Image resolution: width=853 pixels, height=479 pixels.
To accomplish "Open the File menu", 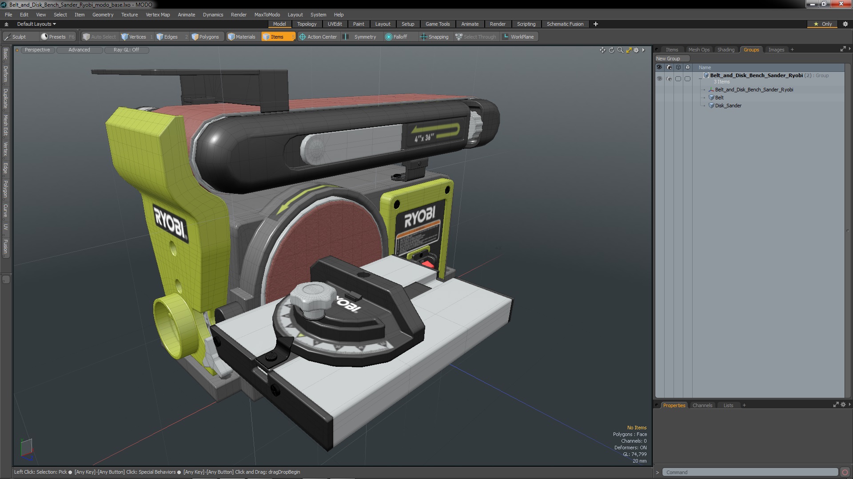I will point(8,15).
